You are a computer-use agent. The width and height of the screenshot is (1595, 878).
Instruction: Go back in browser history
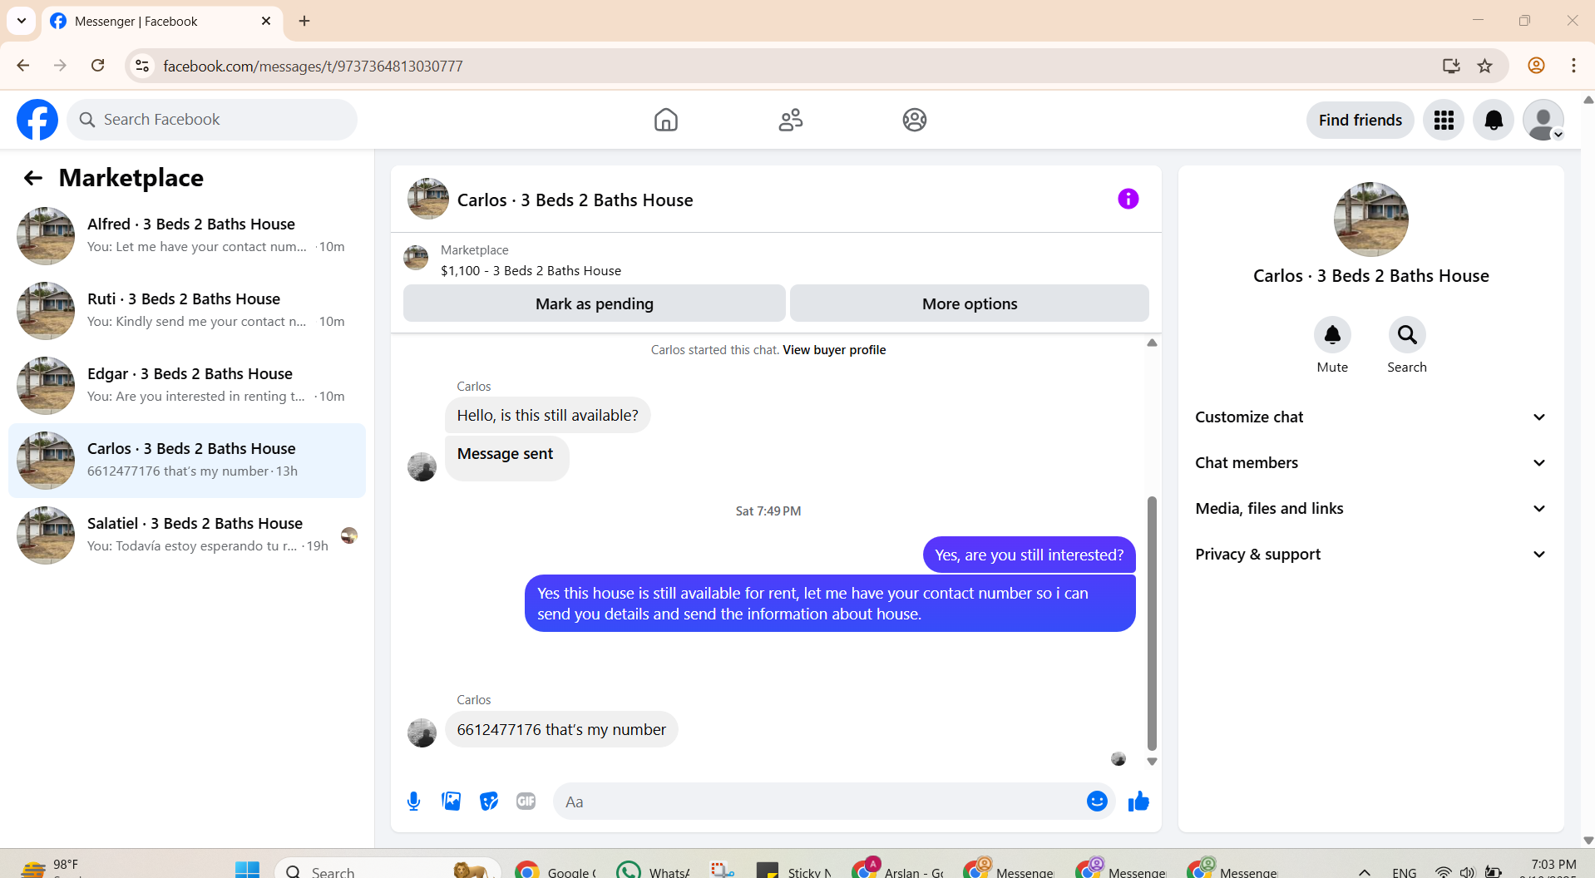coord(23,66)
